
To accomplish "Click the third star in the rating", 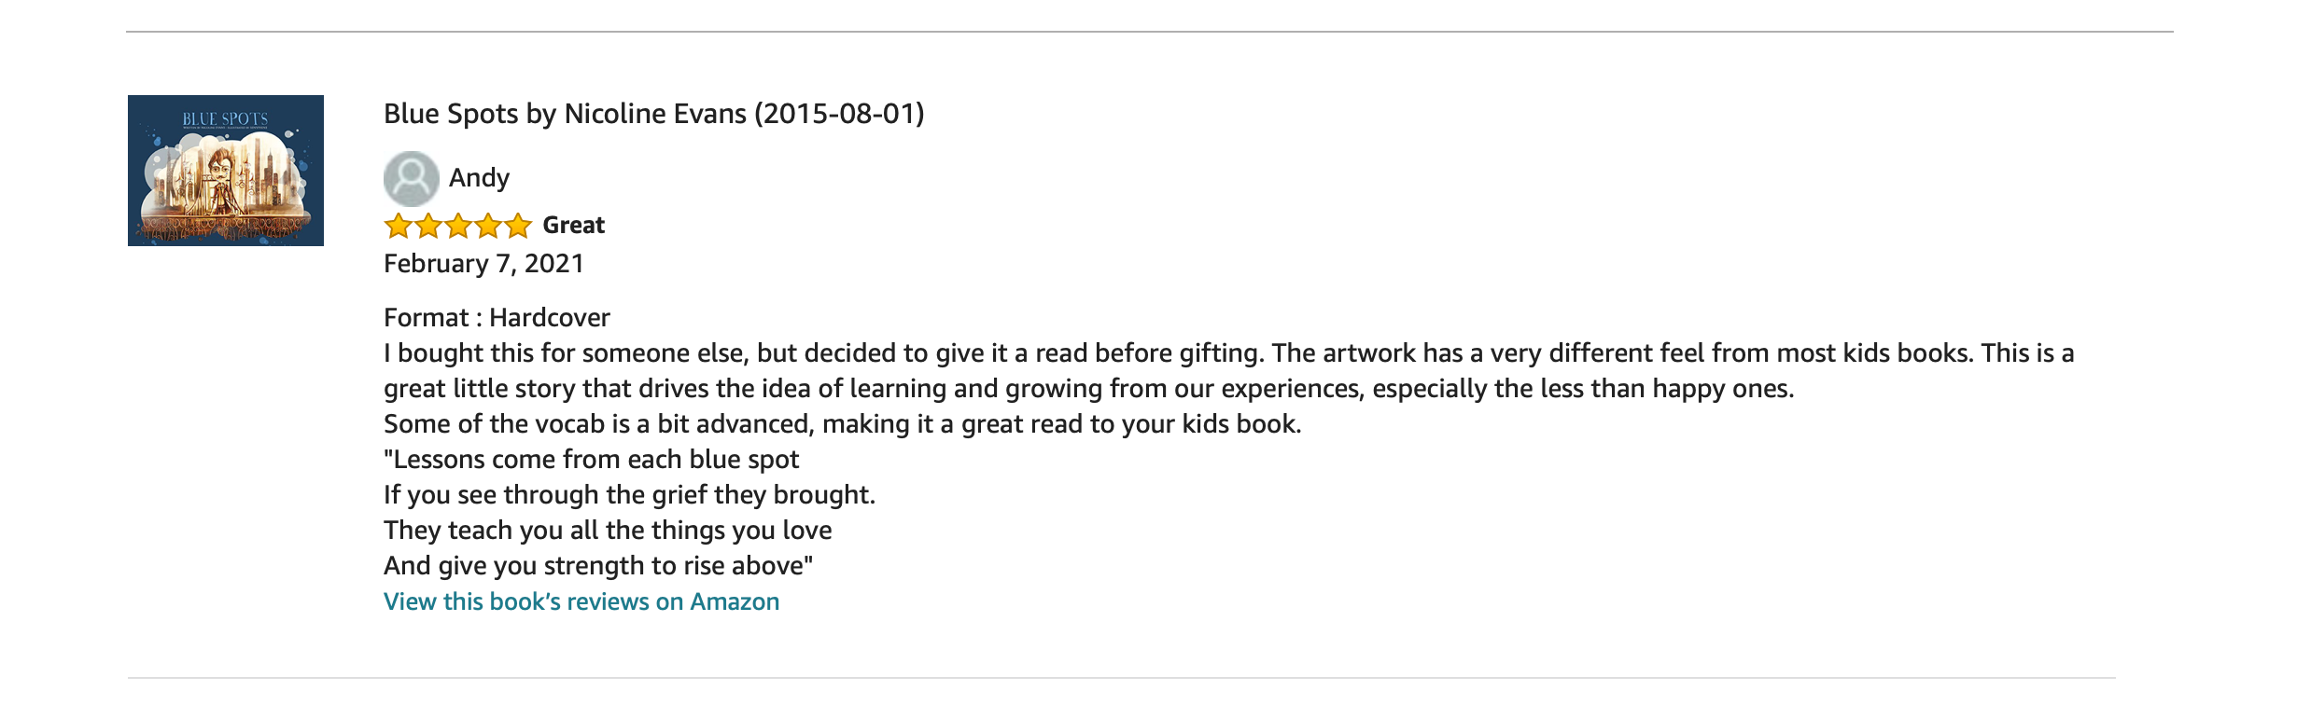I will click(458, 226).
